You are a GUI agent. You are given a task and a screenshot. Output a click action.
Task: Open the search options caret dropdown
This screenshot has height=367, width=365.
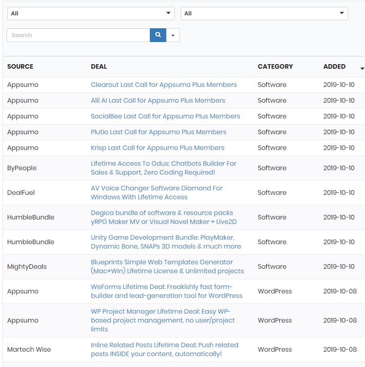[173, 35]
